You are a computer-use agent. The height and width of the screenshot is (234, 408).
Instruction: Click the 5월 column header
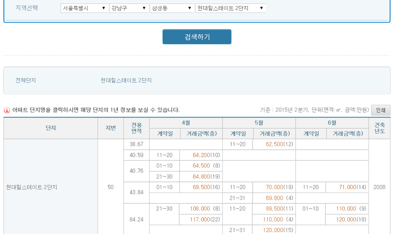click(x=259, y=123)
